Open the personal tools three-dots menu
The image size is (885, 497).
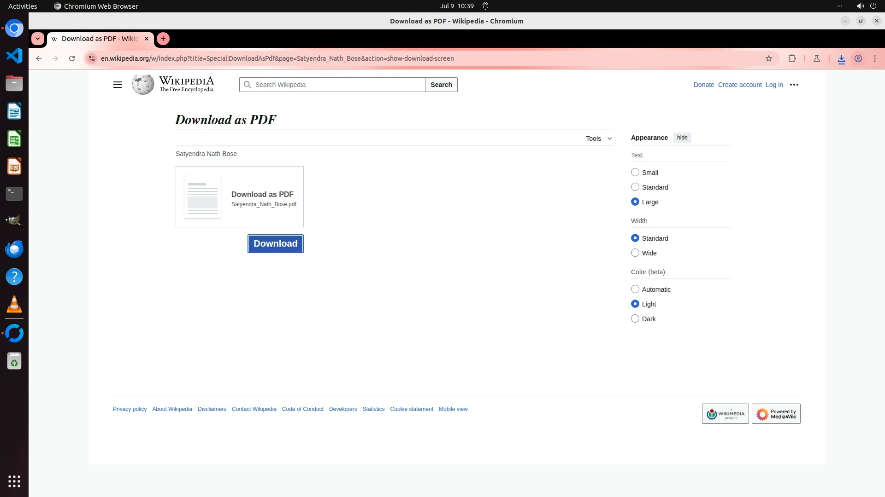[x=794, y=85]
